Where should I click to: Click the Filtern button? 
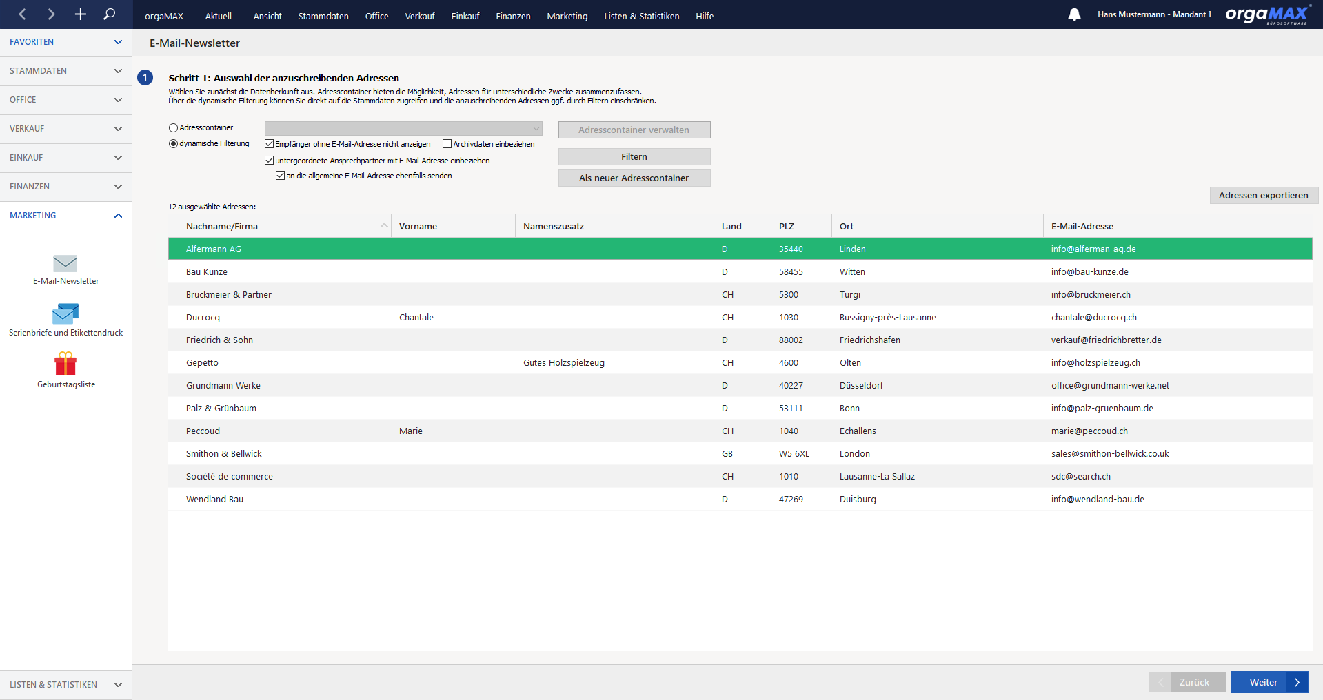pyautogui.click(x=634, y=157)
